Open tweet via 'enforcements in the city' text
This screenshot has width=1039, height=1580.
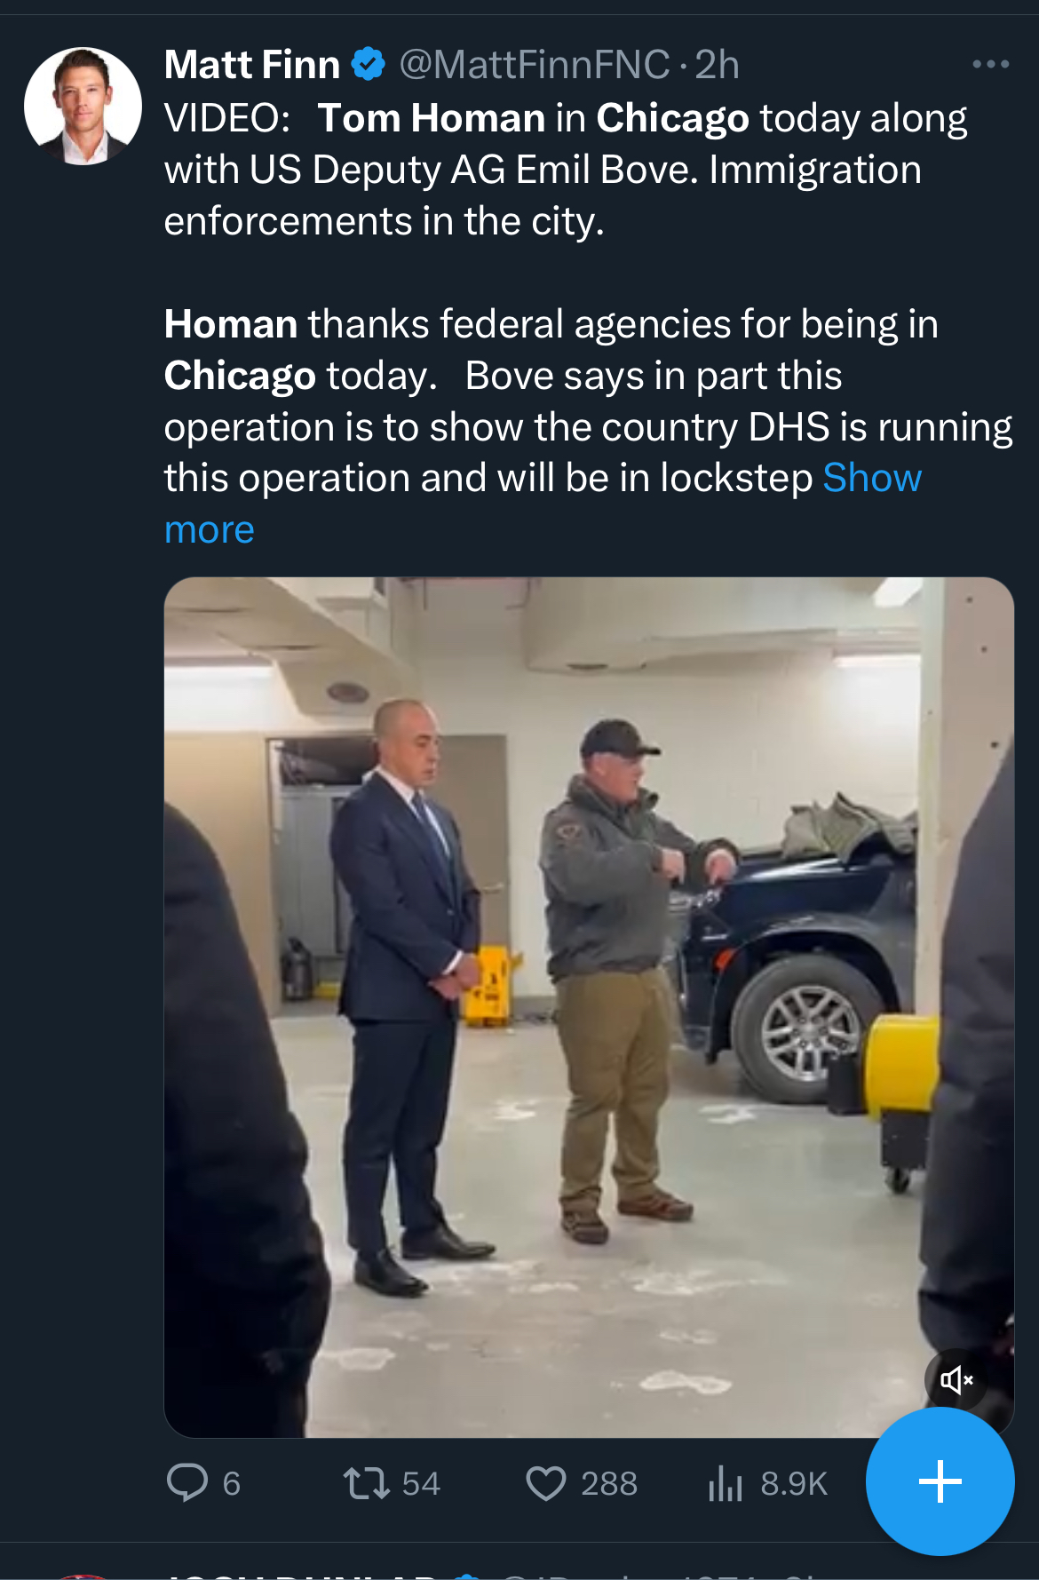point(385,221)
